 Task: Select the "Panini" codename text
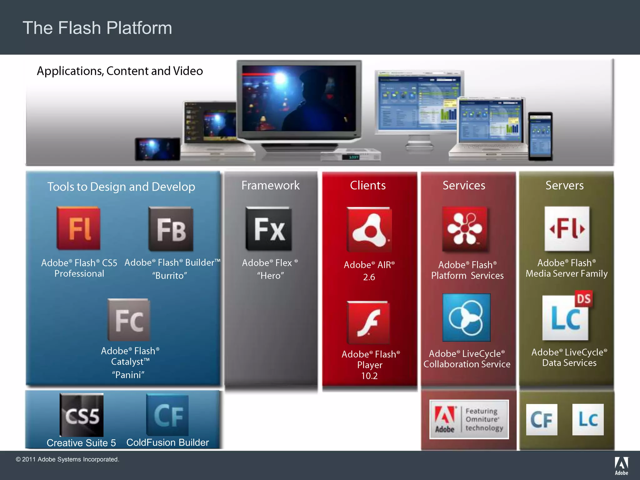point(128,375)
